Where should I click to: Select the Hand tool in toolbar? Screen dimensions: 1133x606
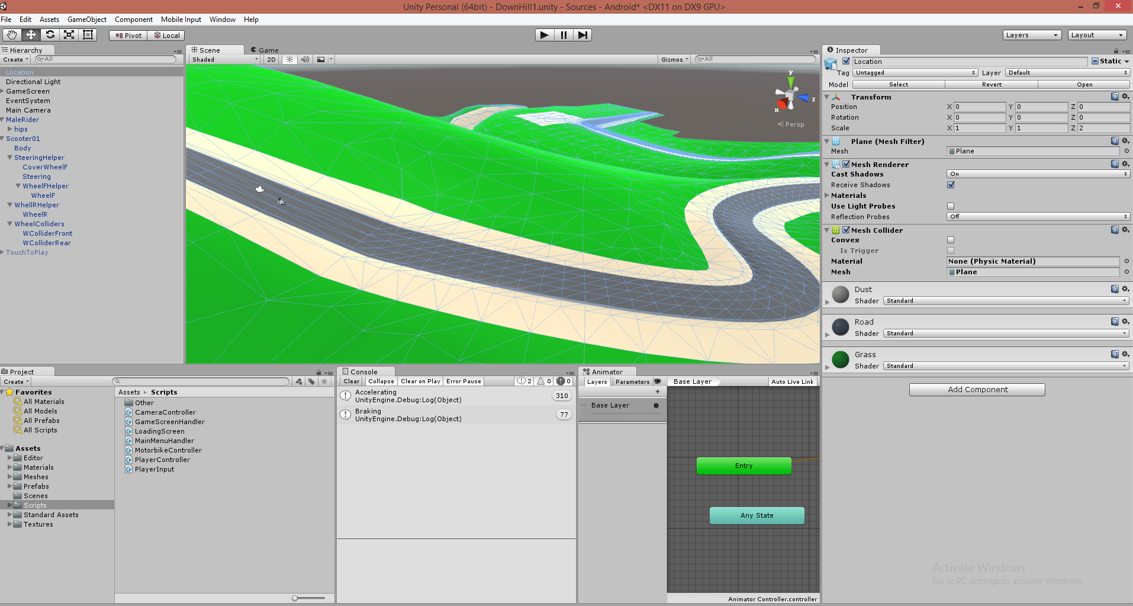(x=12, y=35)
